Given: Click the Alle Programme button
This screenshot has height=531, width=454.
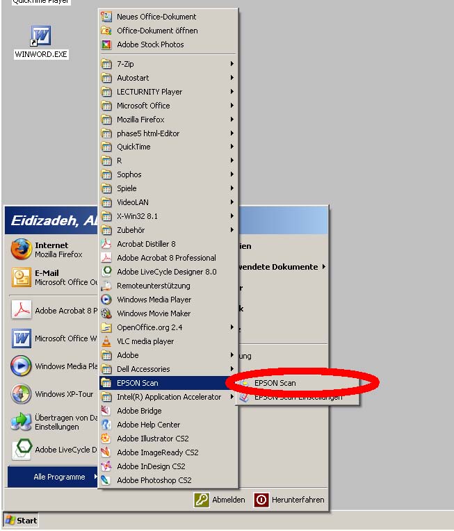Looking at the screenshot, I should tap(53, 477).
